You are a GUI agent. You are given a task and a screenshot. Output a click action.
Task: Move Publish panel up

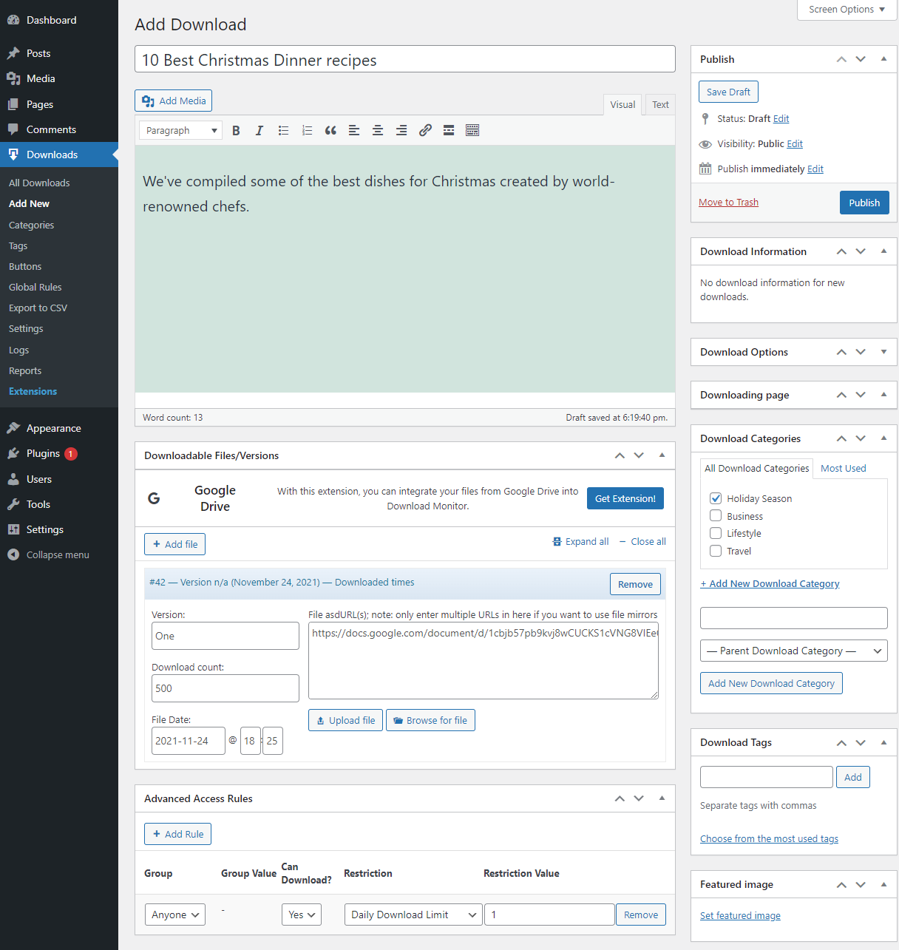point(841,59)
